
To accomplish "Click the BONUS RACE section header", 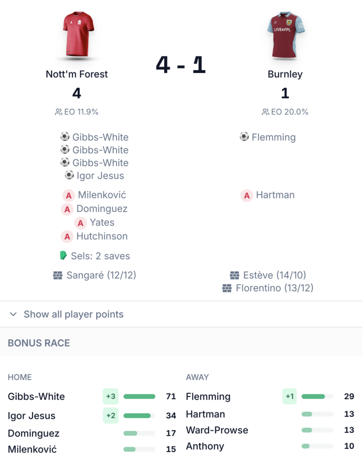I will 39,343.
